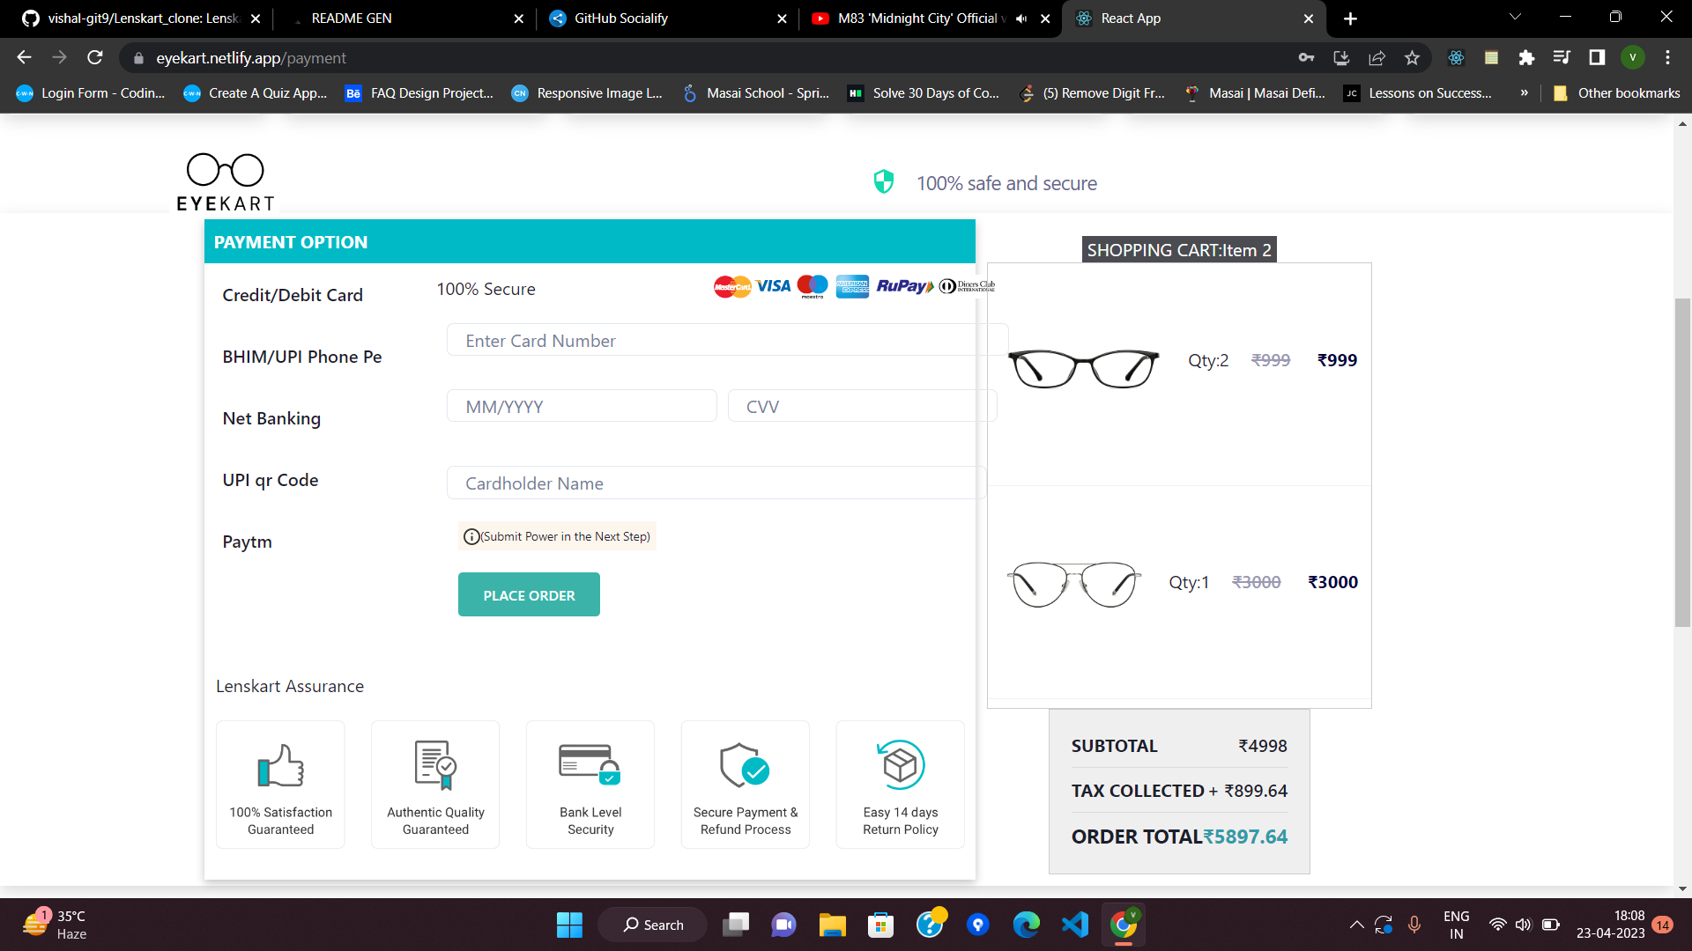This screenshot has width=1692, height=951.
Task: Open the tab search dropdown arrow
Action: (1515, 18)
